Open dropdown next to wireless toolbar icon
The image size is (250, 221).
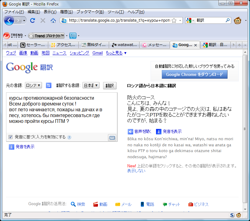tap(78, 36)
